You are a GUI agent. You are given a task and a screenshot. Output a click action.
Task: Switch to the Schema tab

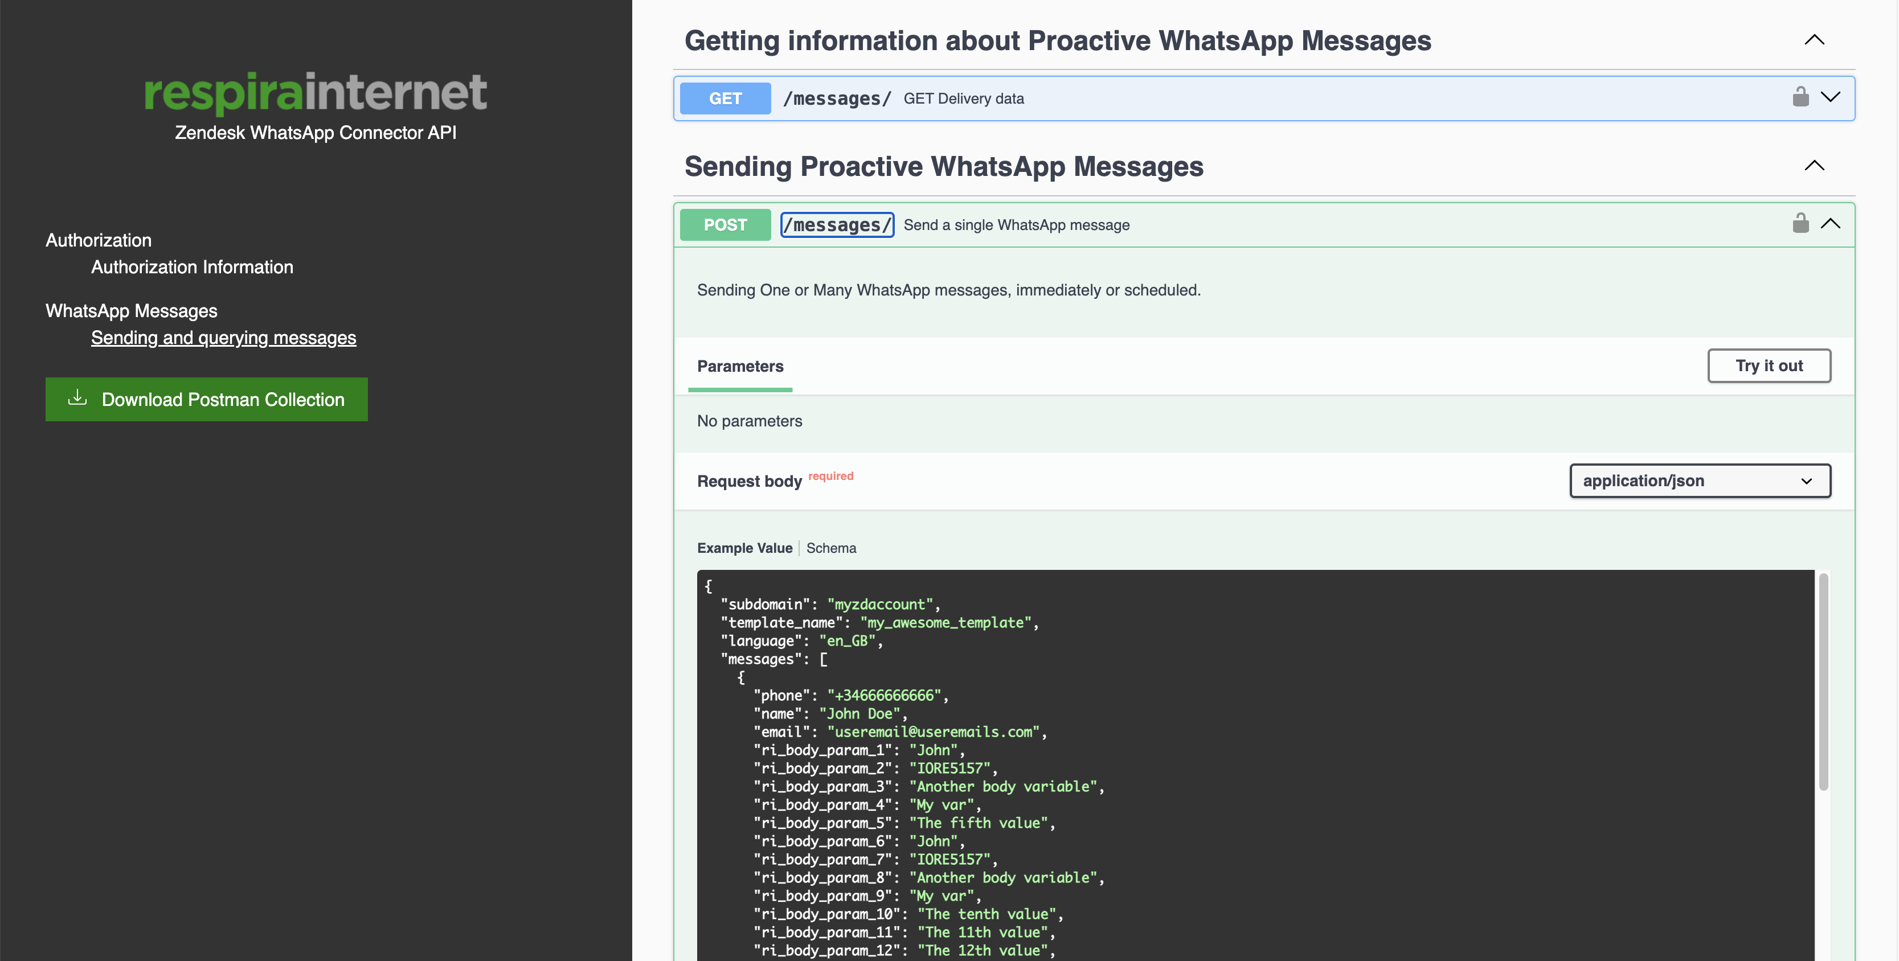[831, 548]
